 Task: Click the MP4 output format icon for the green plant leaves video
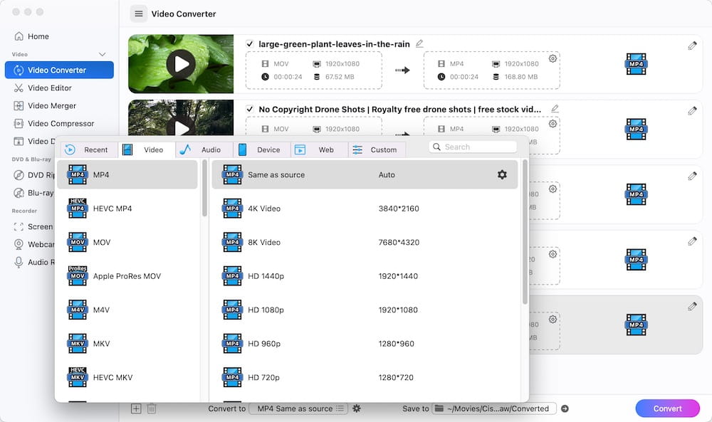[636, 64]
